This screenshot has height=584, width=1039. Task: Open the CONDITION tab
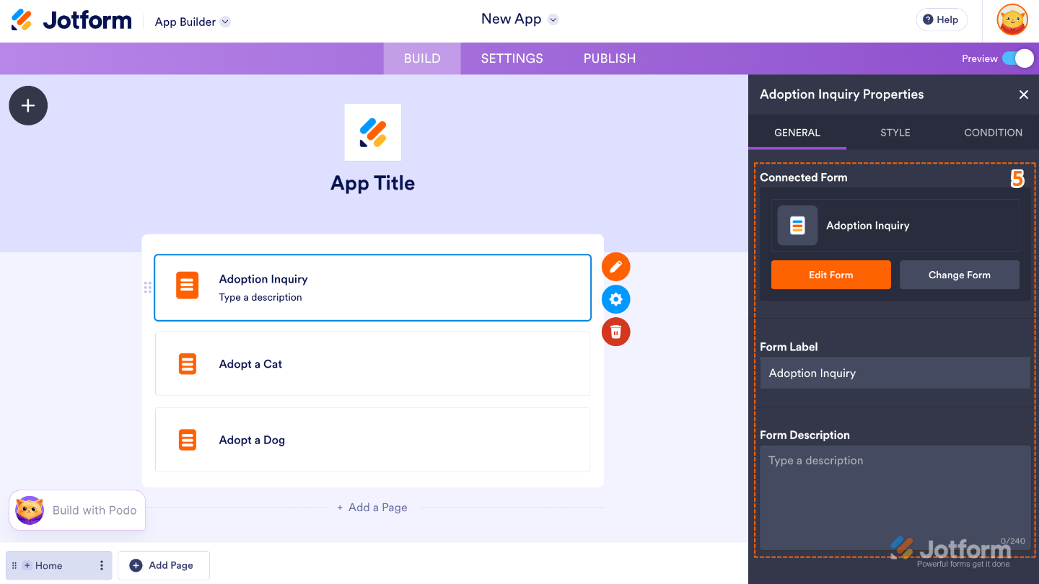pyautogui.click(x=993, y=132)
